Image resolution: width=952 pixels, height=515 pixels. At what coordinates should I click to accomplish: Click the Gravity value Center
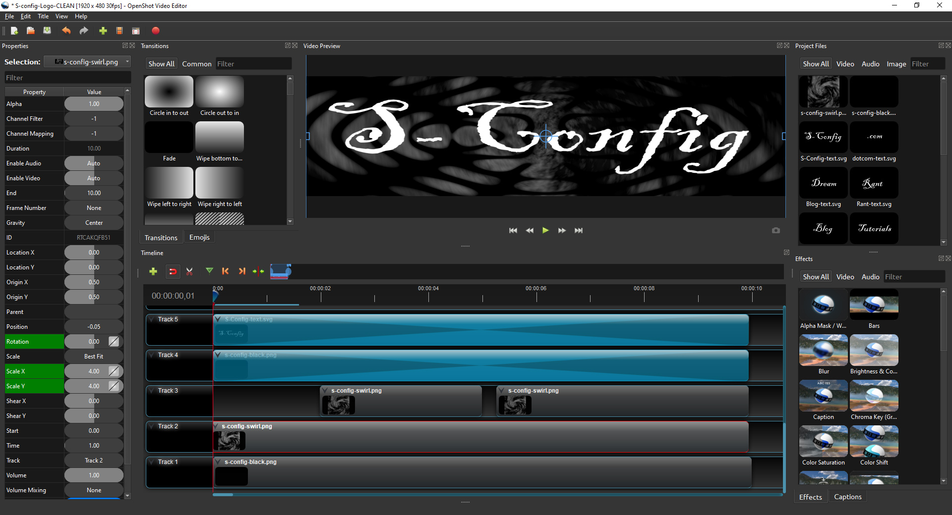pyautogui.click(x=94, y=223)
